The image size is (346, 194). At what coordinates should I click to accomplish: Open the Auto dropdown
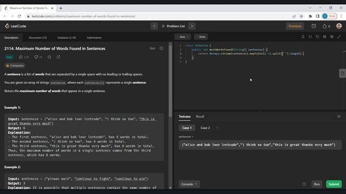tap(201, 37)
